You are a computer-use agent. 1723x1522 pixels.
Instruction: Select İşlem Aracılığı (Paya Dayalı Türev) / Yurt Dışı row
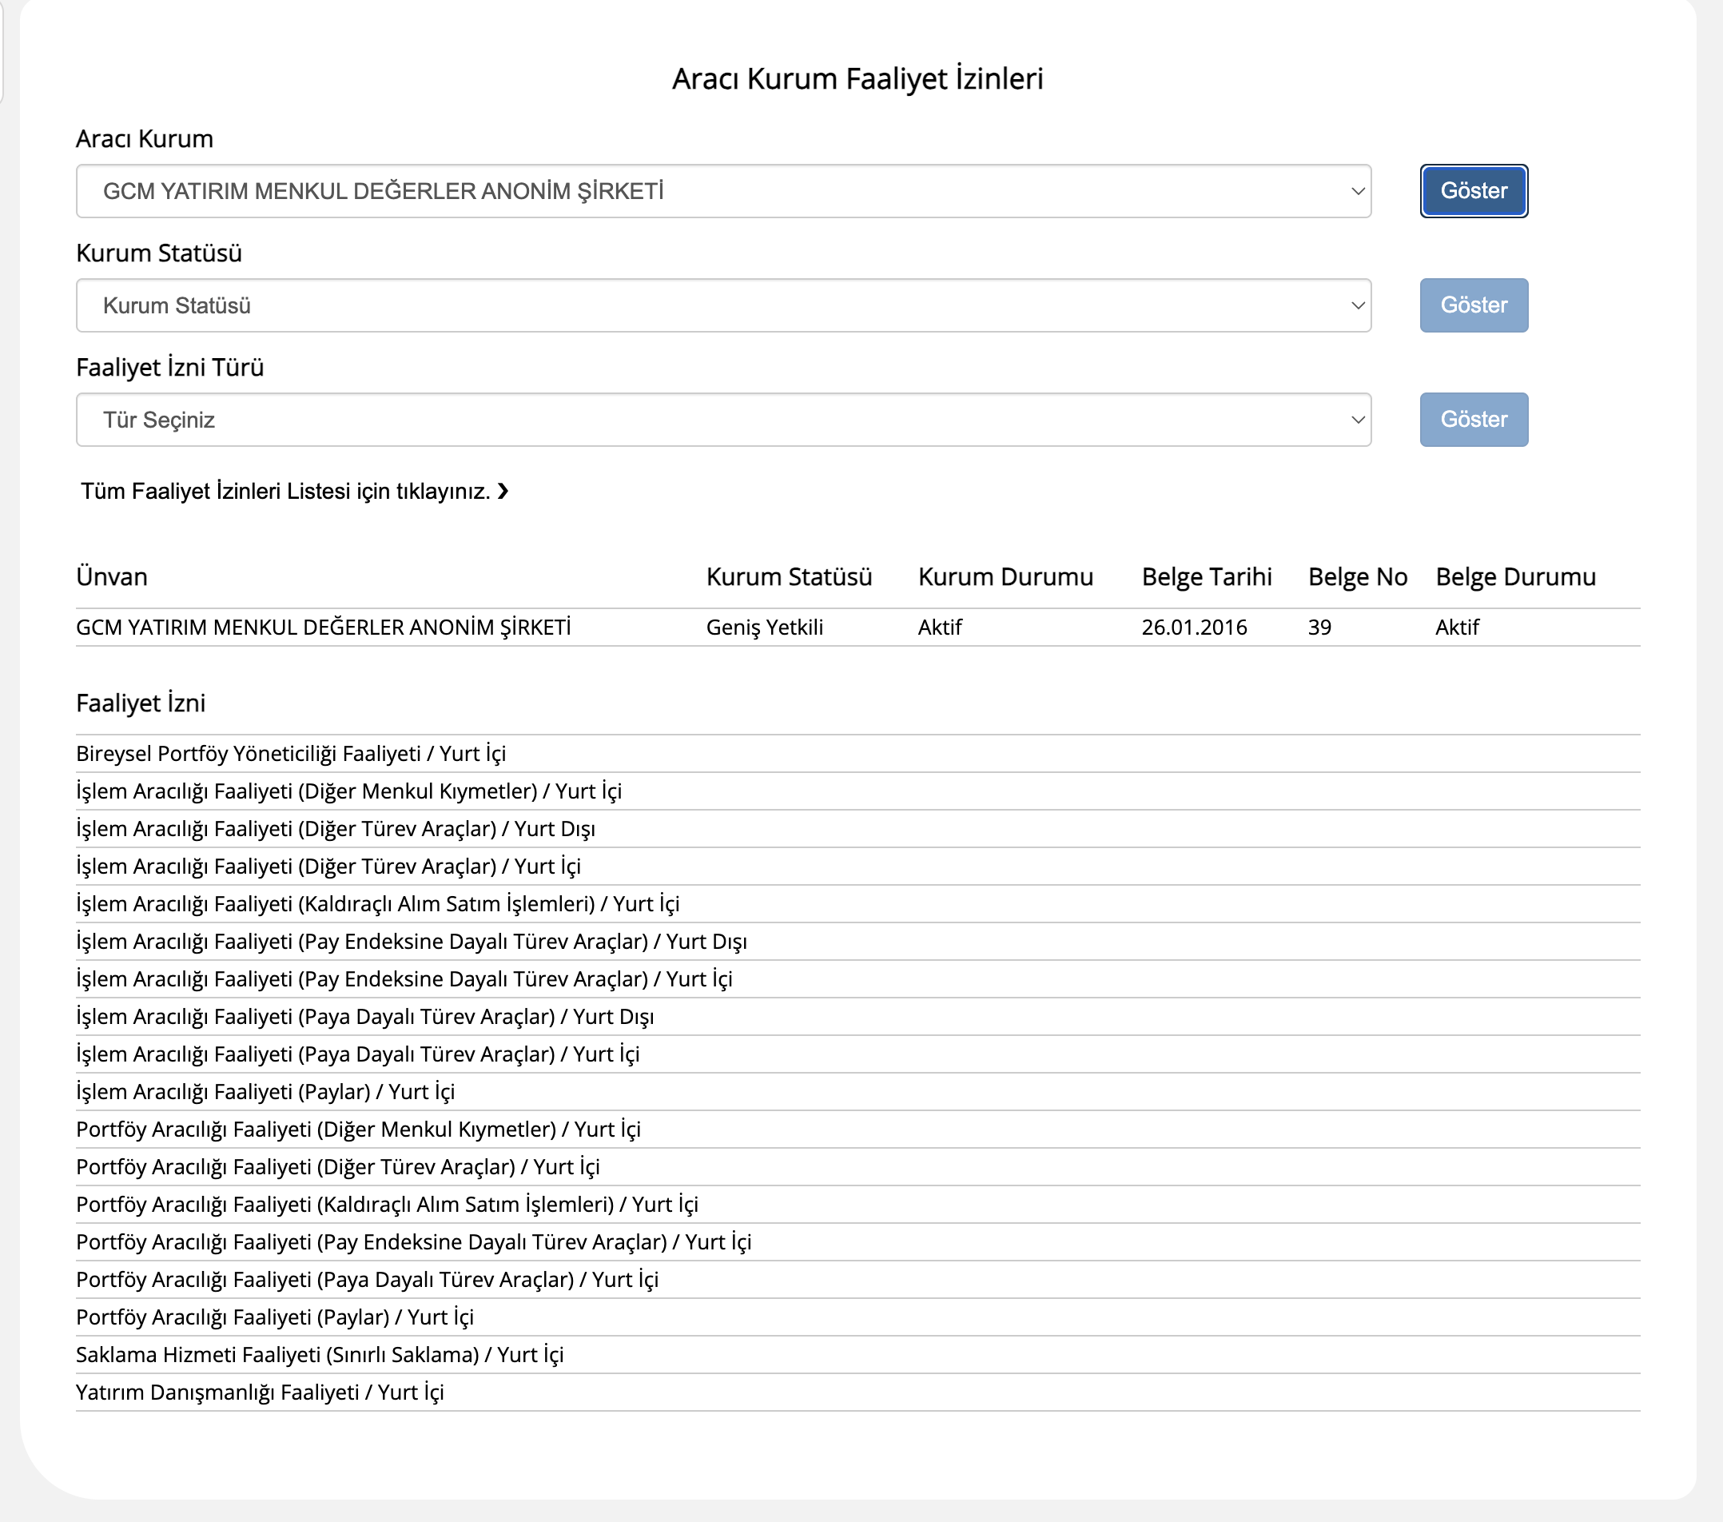pos(858,1016)
